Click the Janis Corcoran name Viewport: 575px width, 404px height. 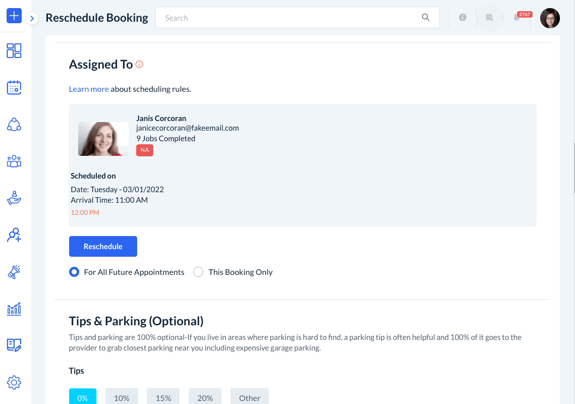161,119
